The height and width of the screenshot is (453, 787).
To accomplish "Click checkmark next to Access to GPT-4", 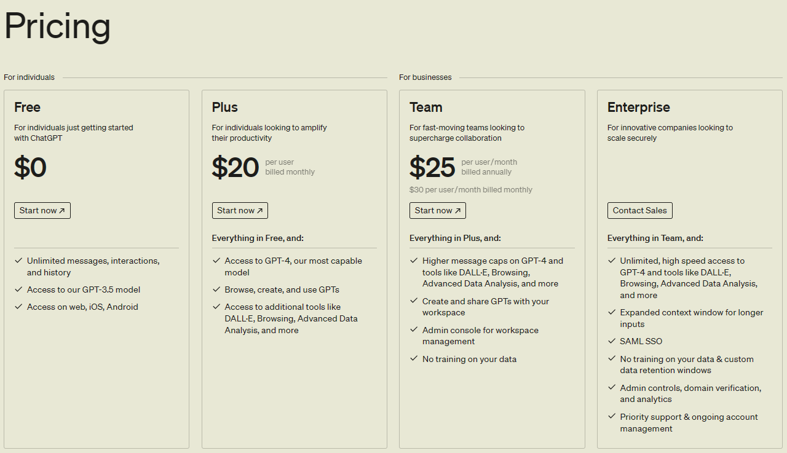I will tap(216, 261).
